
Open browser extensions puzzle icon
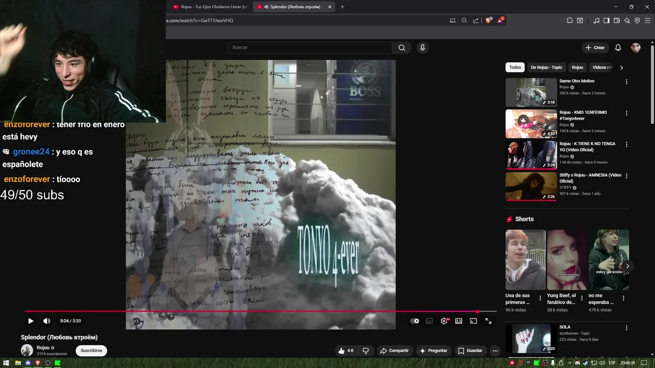570,20
